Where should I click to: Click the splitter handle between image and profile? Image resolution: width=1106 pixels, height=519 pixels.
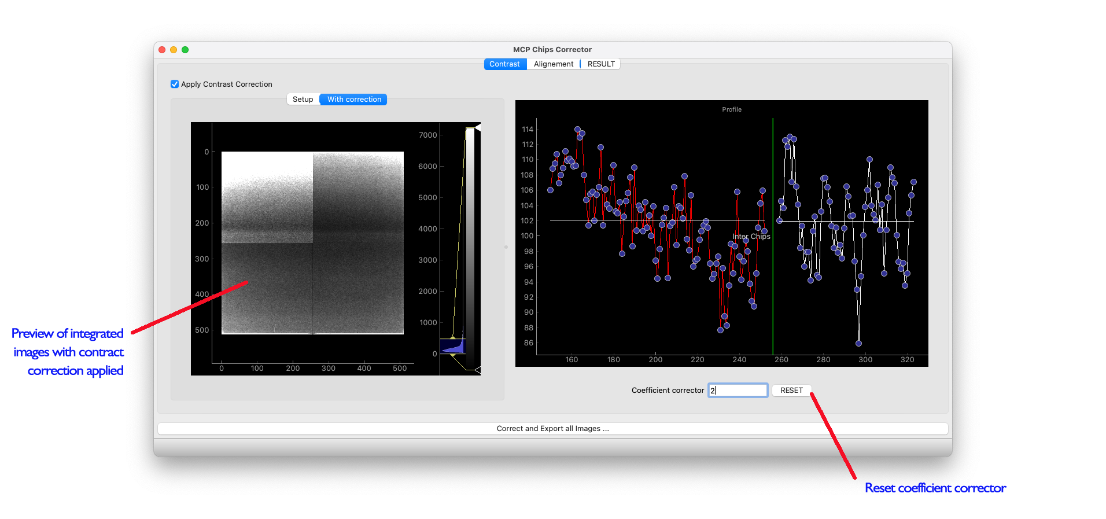coord(506,247)
